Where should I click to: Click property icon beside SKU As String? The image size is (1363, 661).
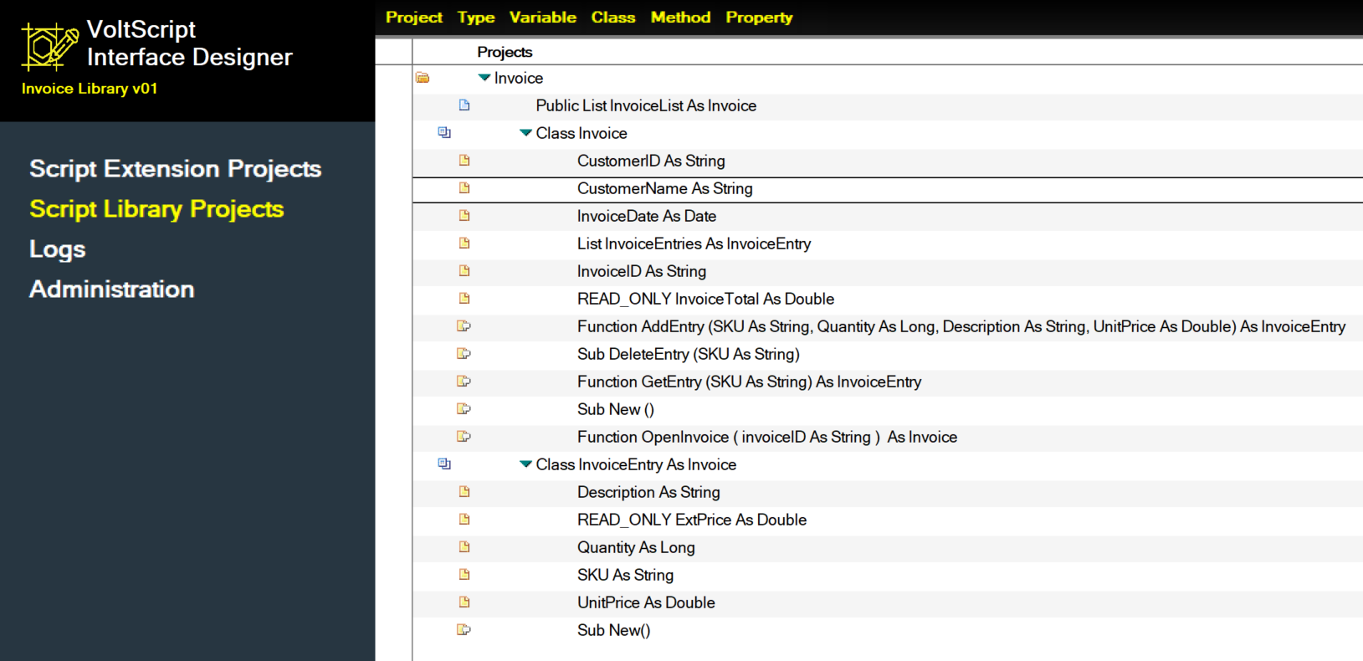tap(464, 575)
